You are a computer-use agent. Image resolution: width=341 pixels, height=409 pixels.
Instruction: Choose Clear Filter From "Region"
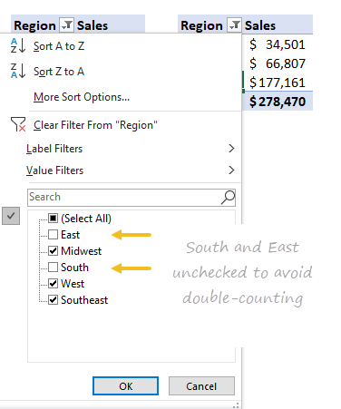tap(95, 125)
